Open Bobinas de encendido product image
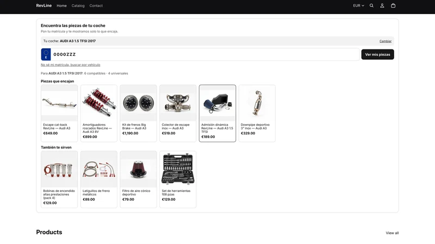Screen dimensions: 435x244 pos(59,169)
